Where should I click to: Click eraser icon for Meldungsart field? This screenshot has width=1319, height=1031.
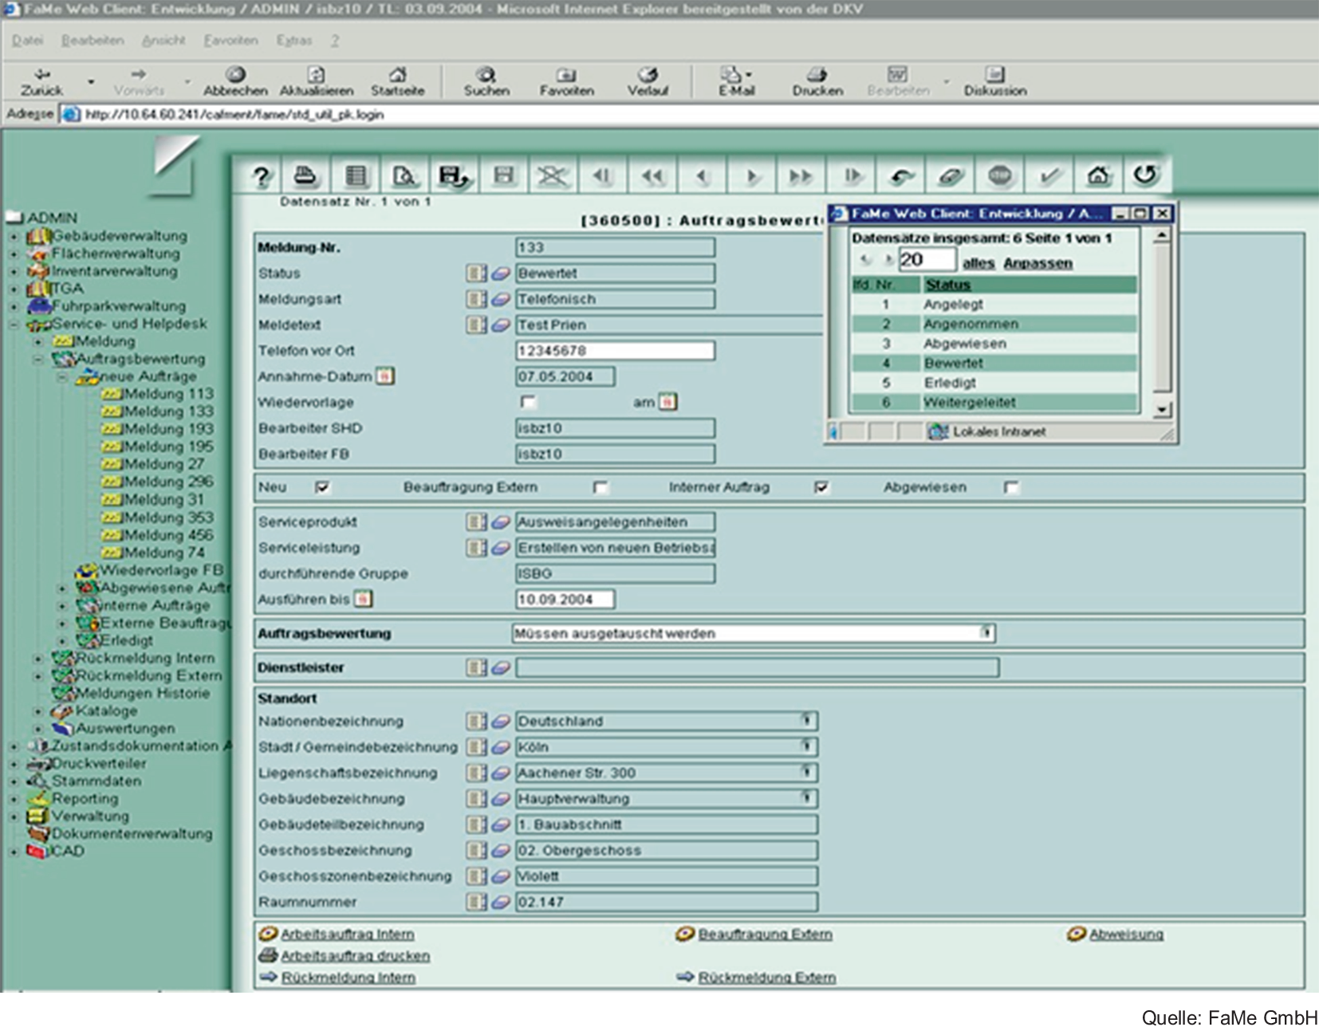500,299
